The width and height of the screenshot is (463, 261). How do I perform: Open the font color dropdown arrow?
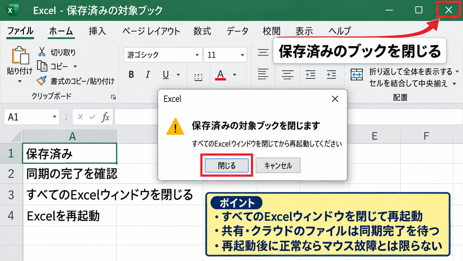pyautogui.click(x=235, y=75)
